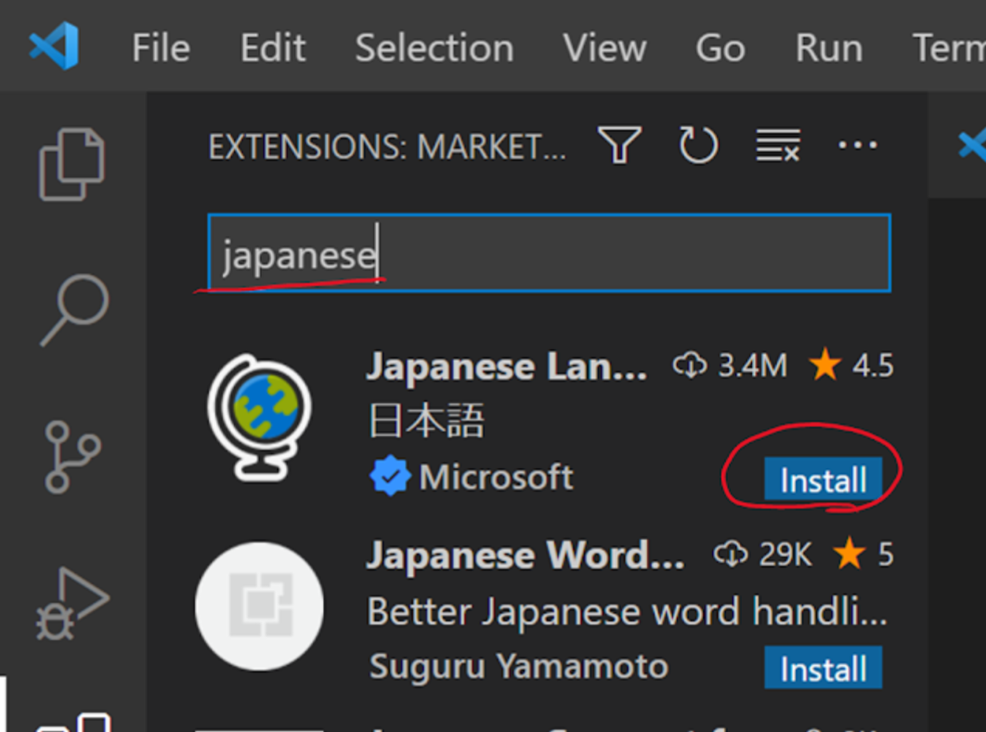Click the VS Code logo icon
Viewport: 986px width, 732px height.
point(53,46)
